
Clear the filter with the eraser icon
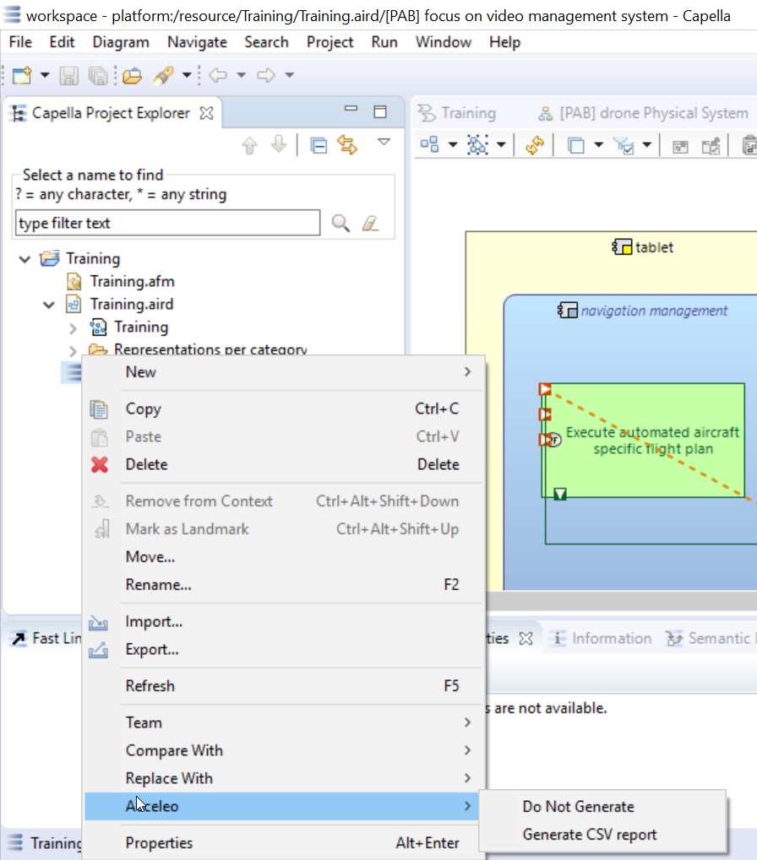tap(370, 223)
